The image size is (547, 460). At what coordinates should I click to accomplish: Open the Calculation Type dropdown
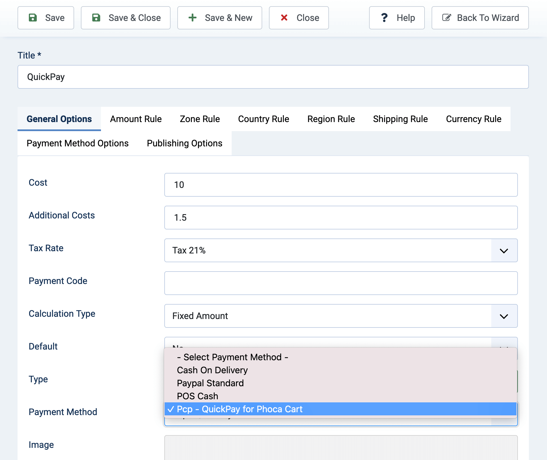point(503,316)
